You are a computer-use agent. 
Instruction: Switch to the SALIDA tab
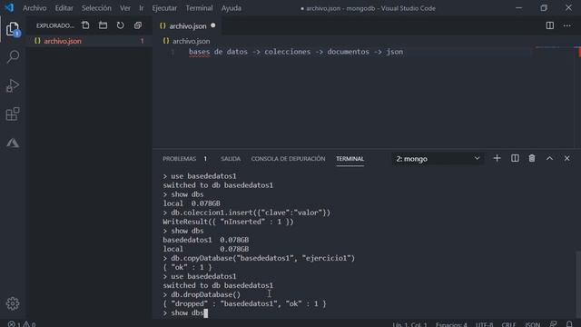tap(231, 159)
